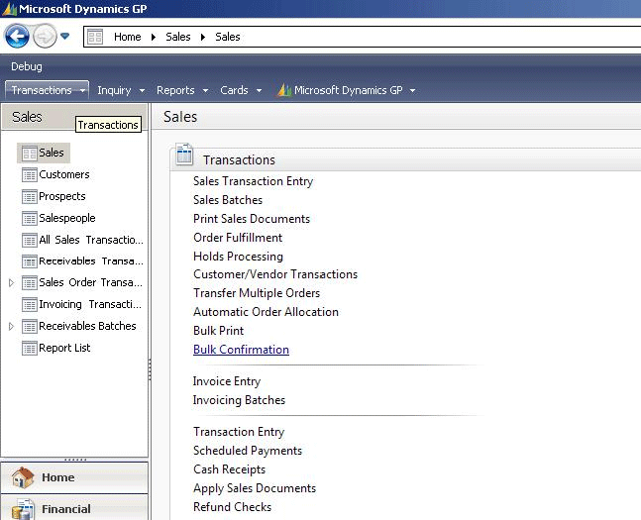Click the Receivables Transactions list icon

coord(29,261)
